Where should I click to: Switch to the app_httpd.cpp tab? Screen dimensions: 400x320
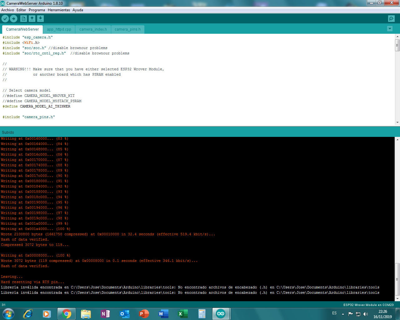tap(59, 29)
